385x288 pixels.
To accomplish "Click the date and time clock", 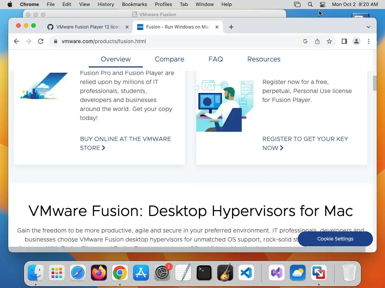I will pyautogui.click(x=355, y=4).
